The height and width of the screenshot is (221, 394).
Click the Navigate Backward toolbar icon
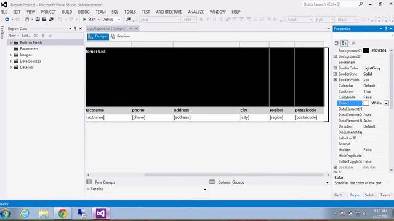tap(7, 19)
